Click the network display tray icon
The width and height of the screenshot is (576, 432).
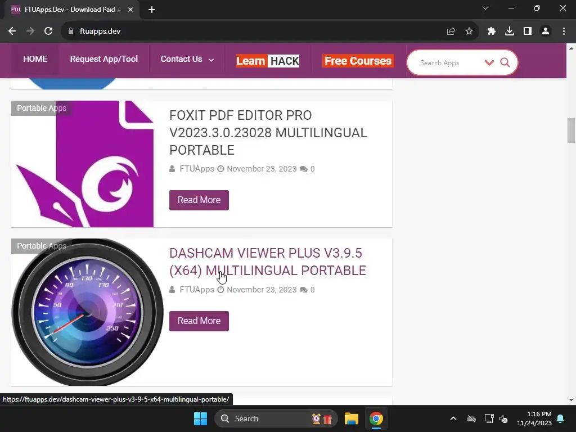(489, 418)
